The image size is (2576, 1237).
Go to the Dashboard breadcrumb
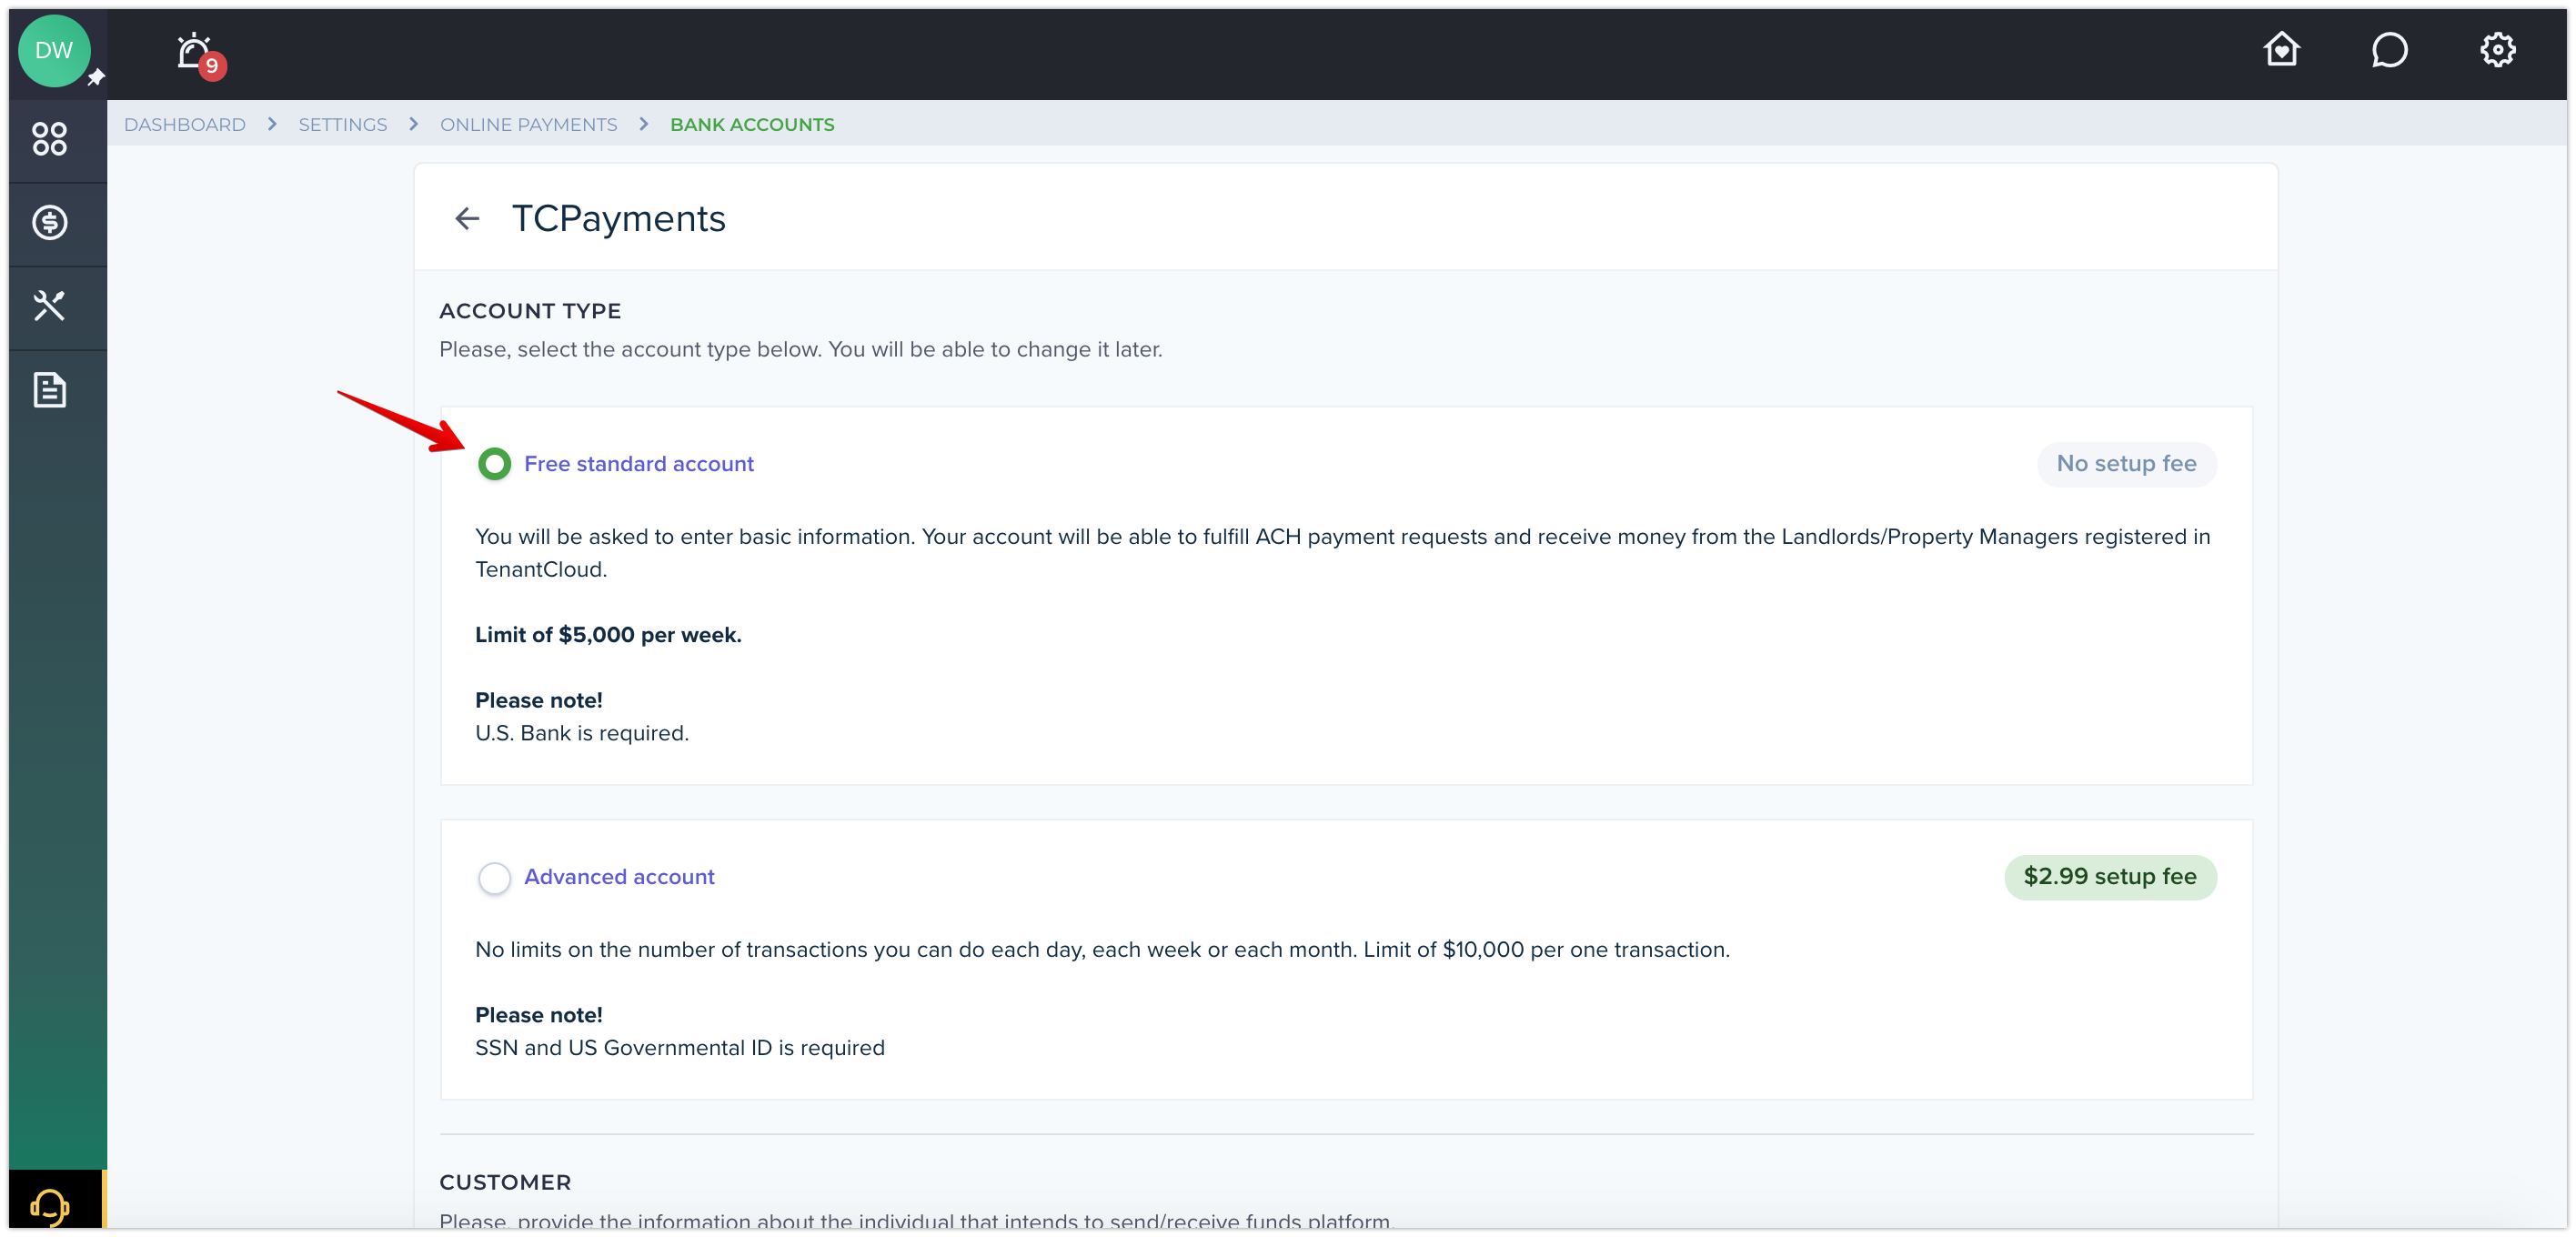(185, 124)
